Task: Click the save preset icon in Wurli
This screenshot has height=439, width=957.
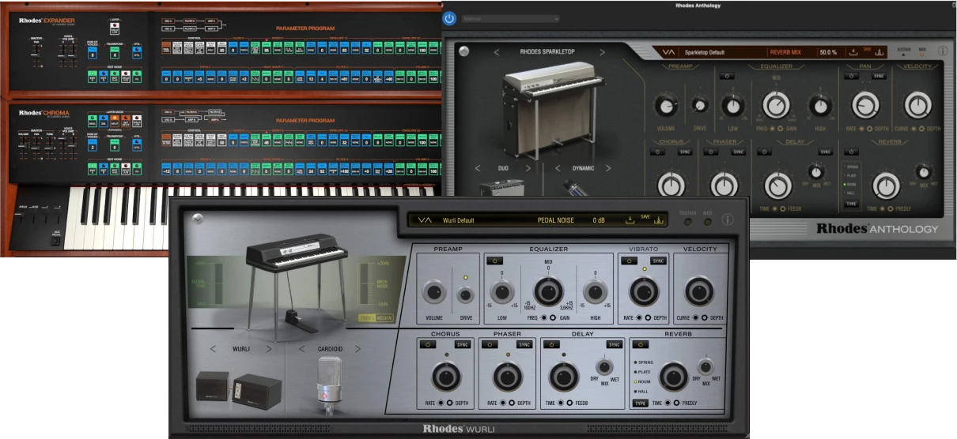Action: click(658, 220)
